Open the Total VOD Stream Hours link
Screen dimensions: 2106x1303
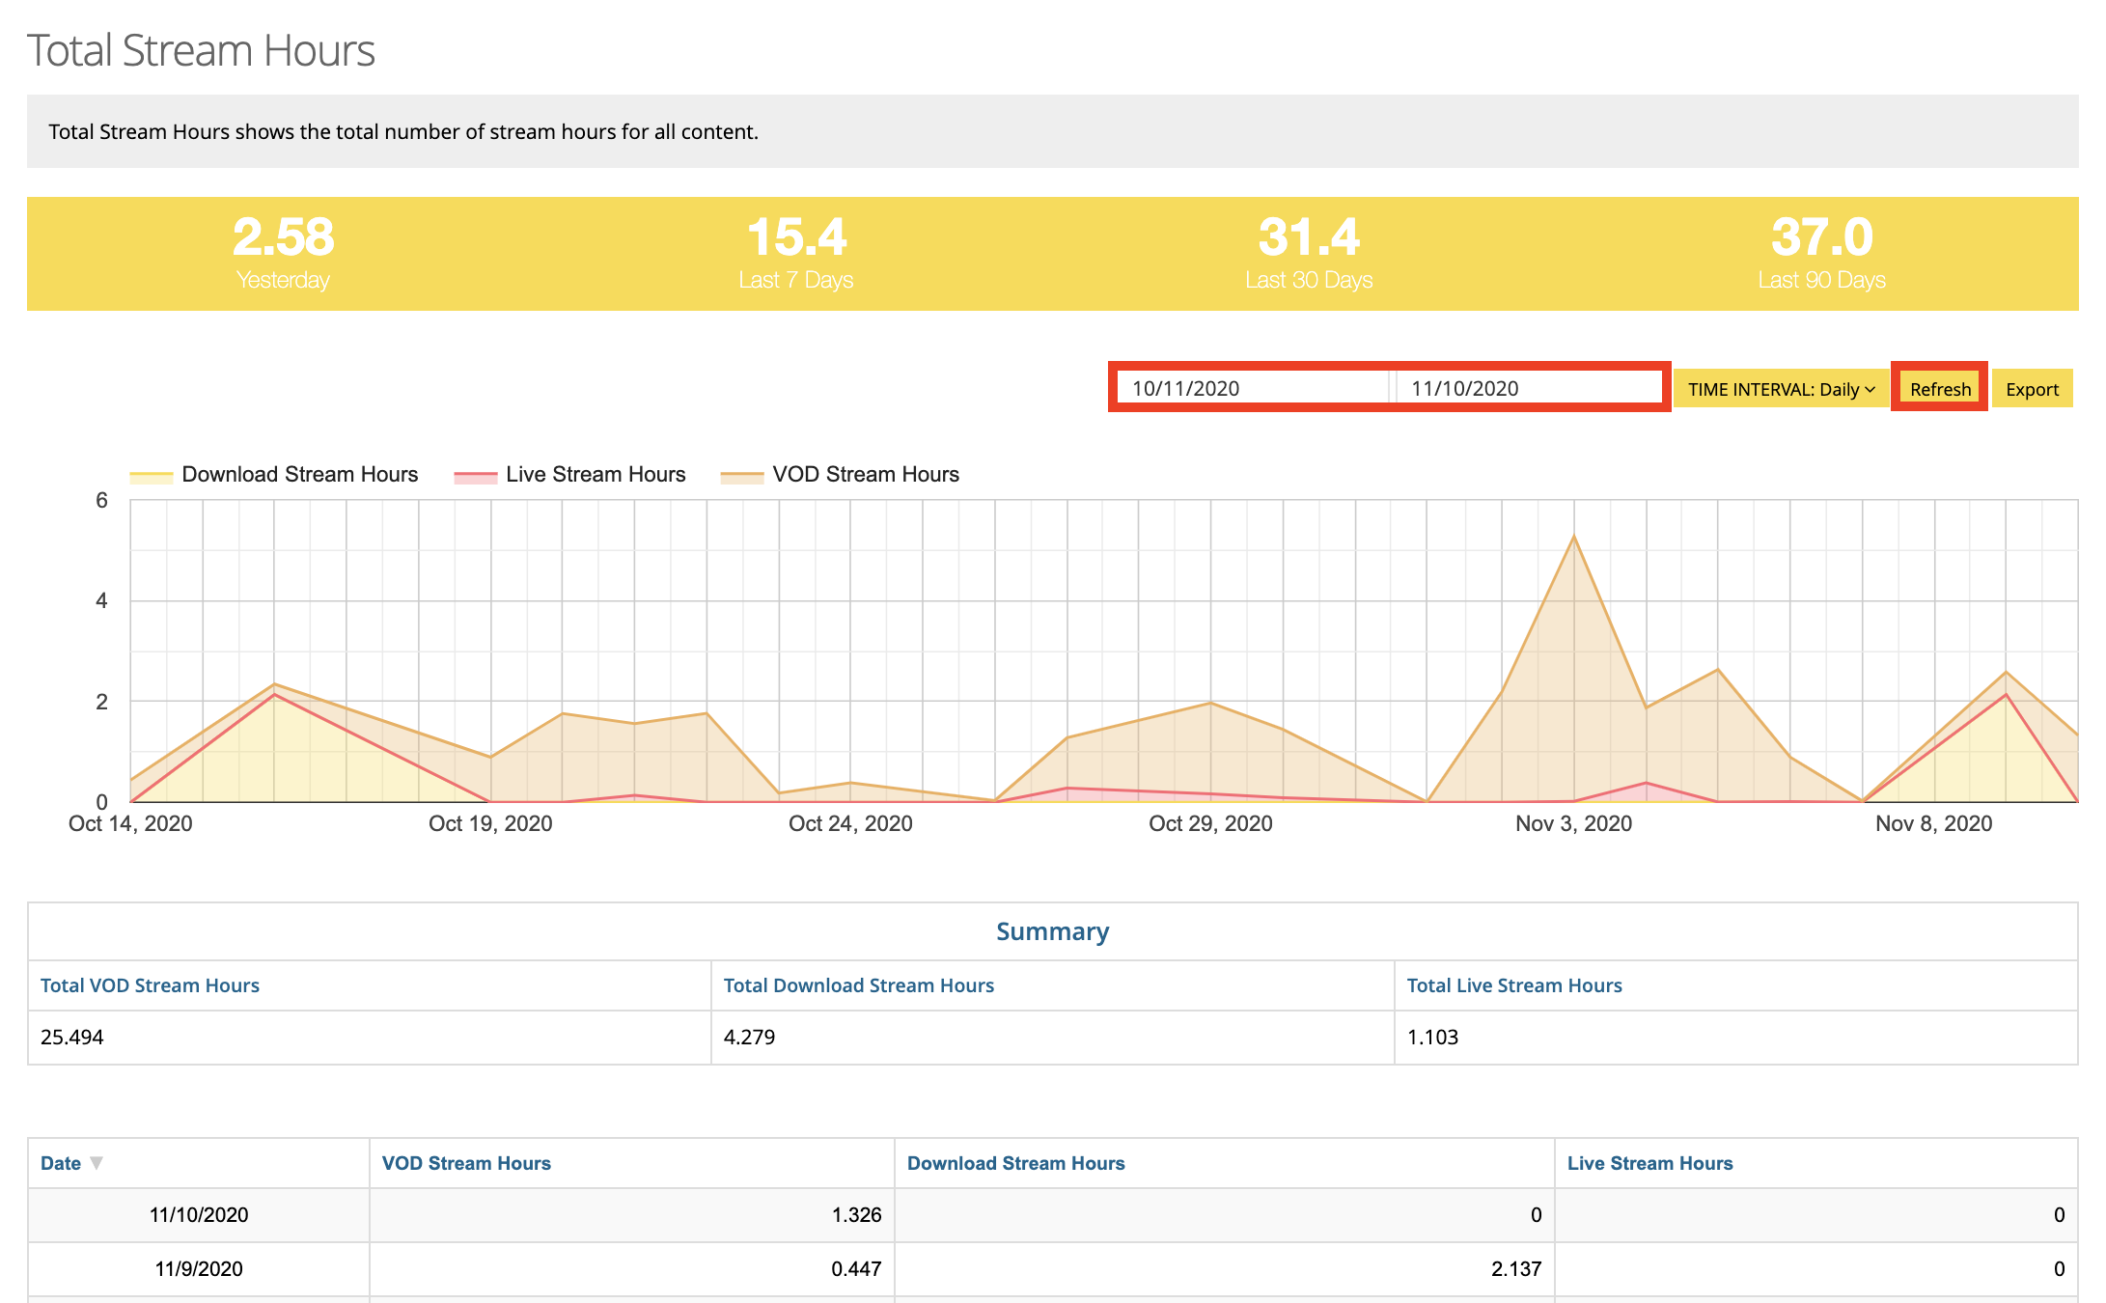(150, 984)
